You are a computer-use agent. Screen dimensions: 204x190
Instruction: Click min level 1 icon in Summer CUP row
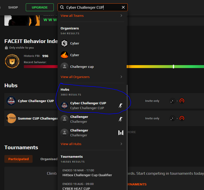173,118
